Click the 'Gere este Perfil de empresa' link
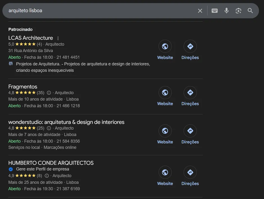This screenshot has width=264, height=199. coord(42,169)
